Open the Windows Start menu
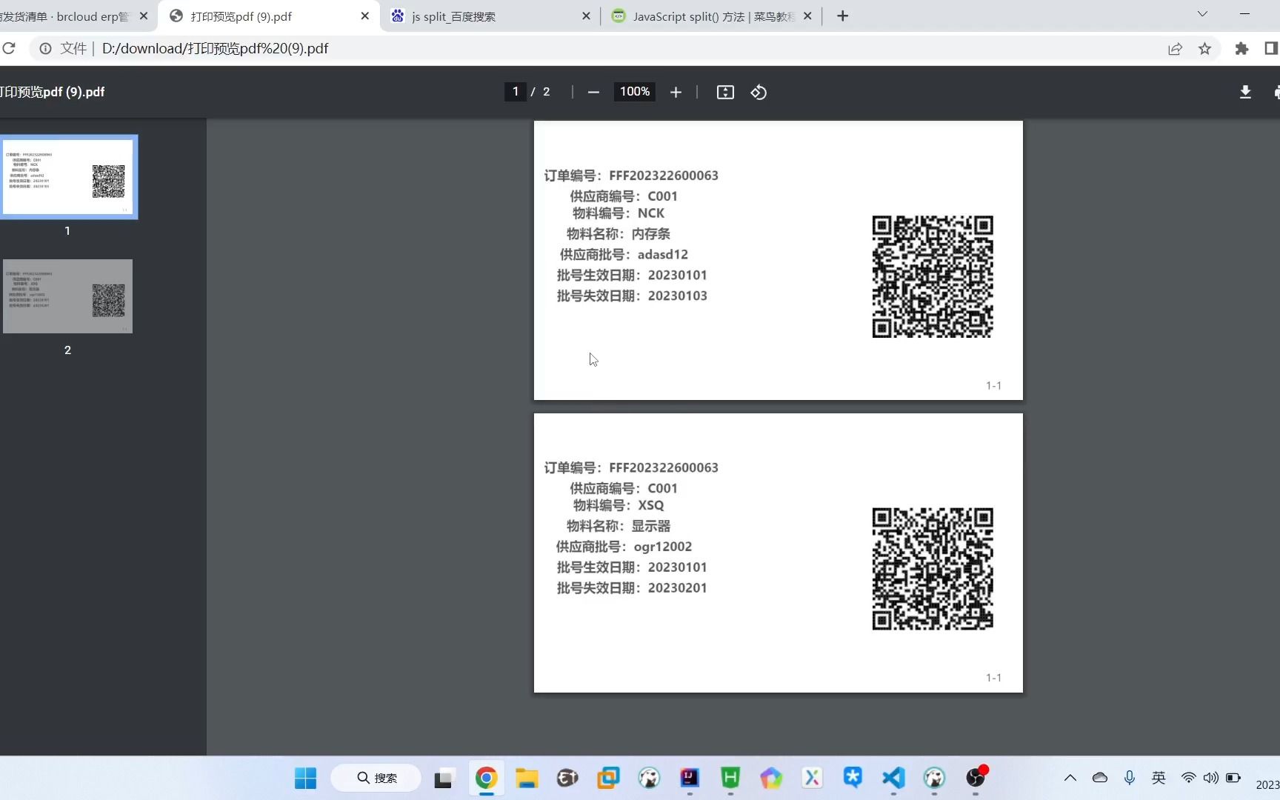Screen dimensions: 1280x800 click(305, 778)
